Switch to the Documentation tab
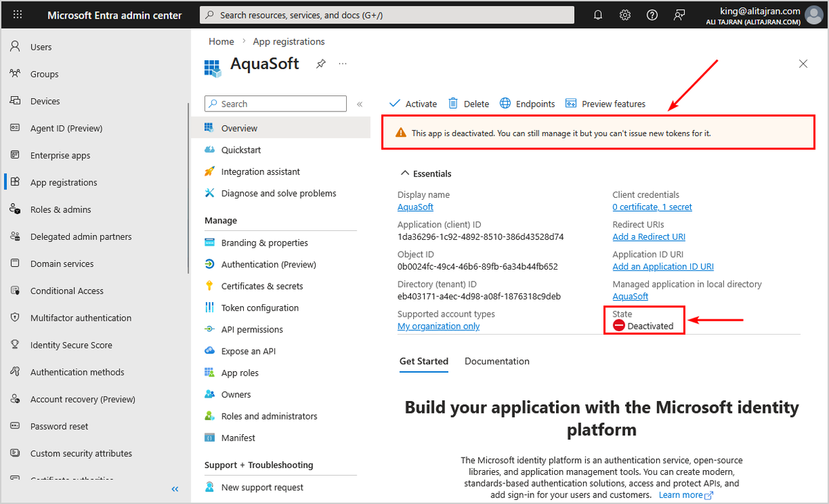The width and height of the screenshot is (829, 504). (x=497, y=362)
